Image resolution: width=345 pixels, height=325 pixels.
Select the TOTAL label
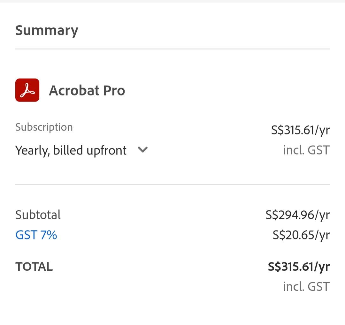click(x=34, y=266)
